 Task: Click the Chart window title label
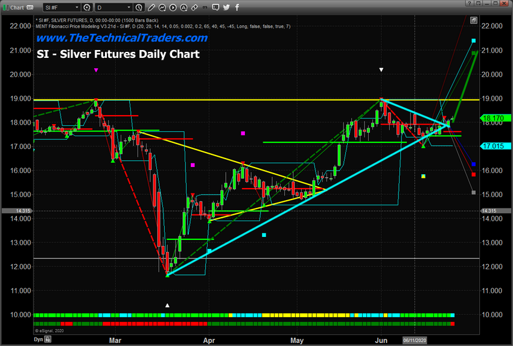point(17,7)
